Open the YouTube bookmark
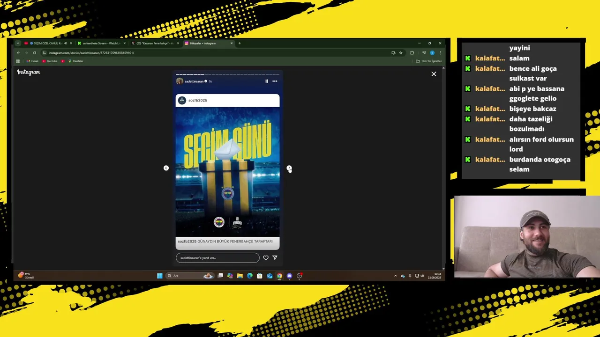 tap(50, 61)
